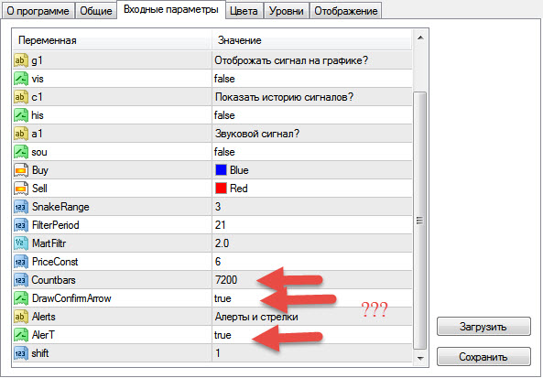Click the string icon beside g1
Image resolution: width=543 pixels, height=378 pixels.
click(21, 60)
